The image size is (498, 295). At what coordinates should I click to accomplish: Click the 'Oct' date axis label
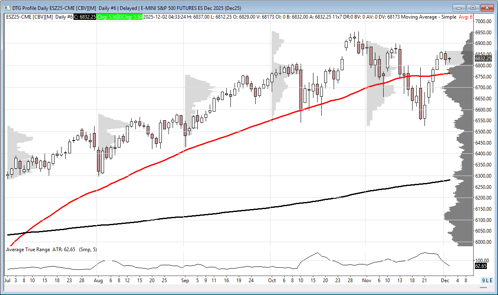click(x=271, y=280)
